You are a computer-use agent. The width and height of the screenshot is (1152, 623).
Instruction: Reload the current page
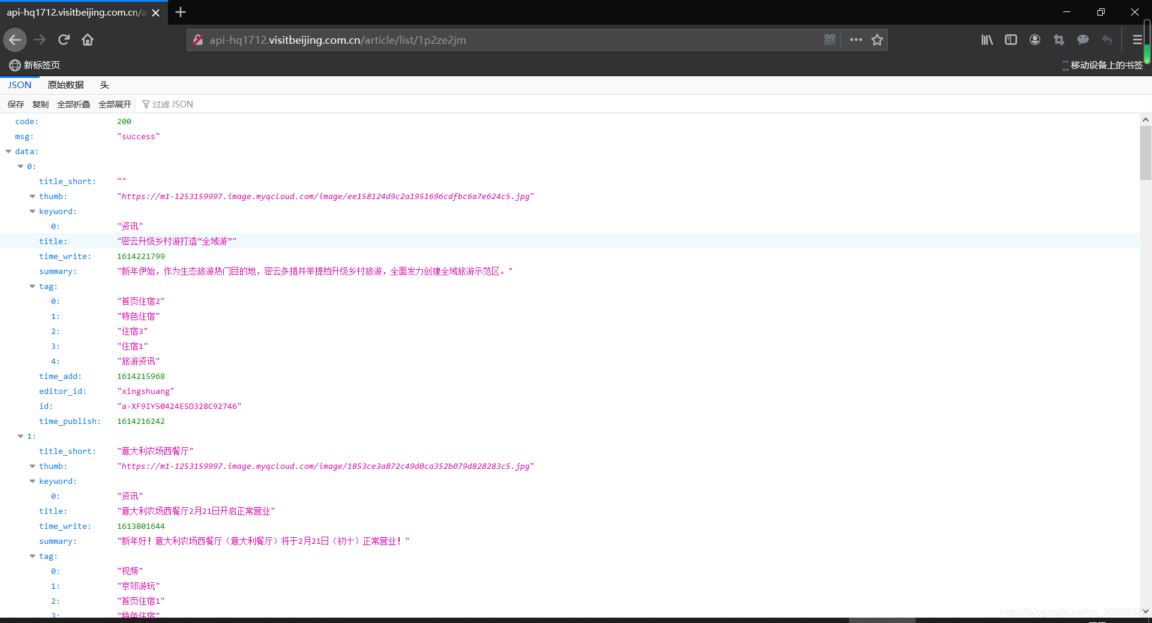pos(64,40)
